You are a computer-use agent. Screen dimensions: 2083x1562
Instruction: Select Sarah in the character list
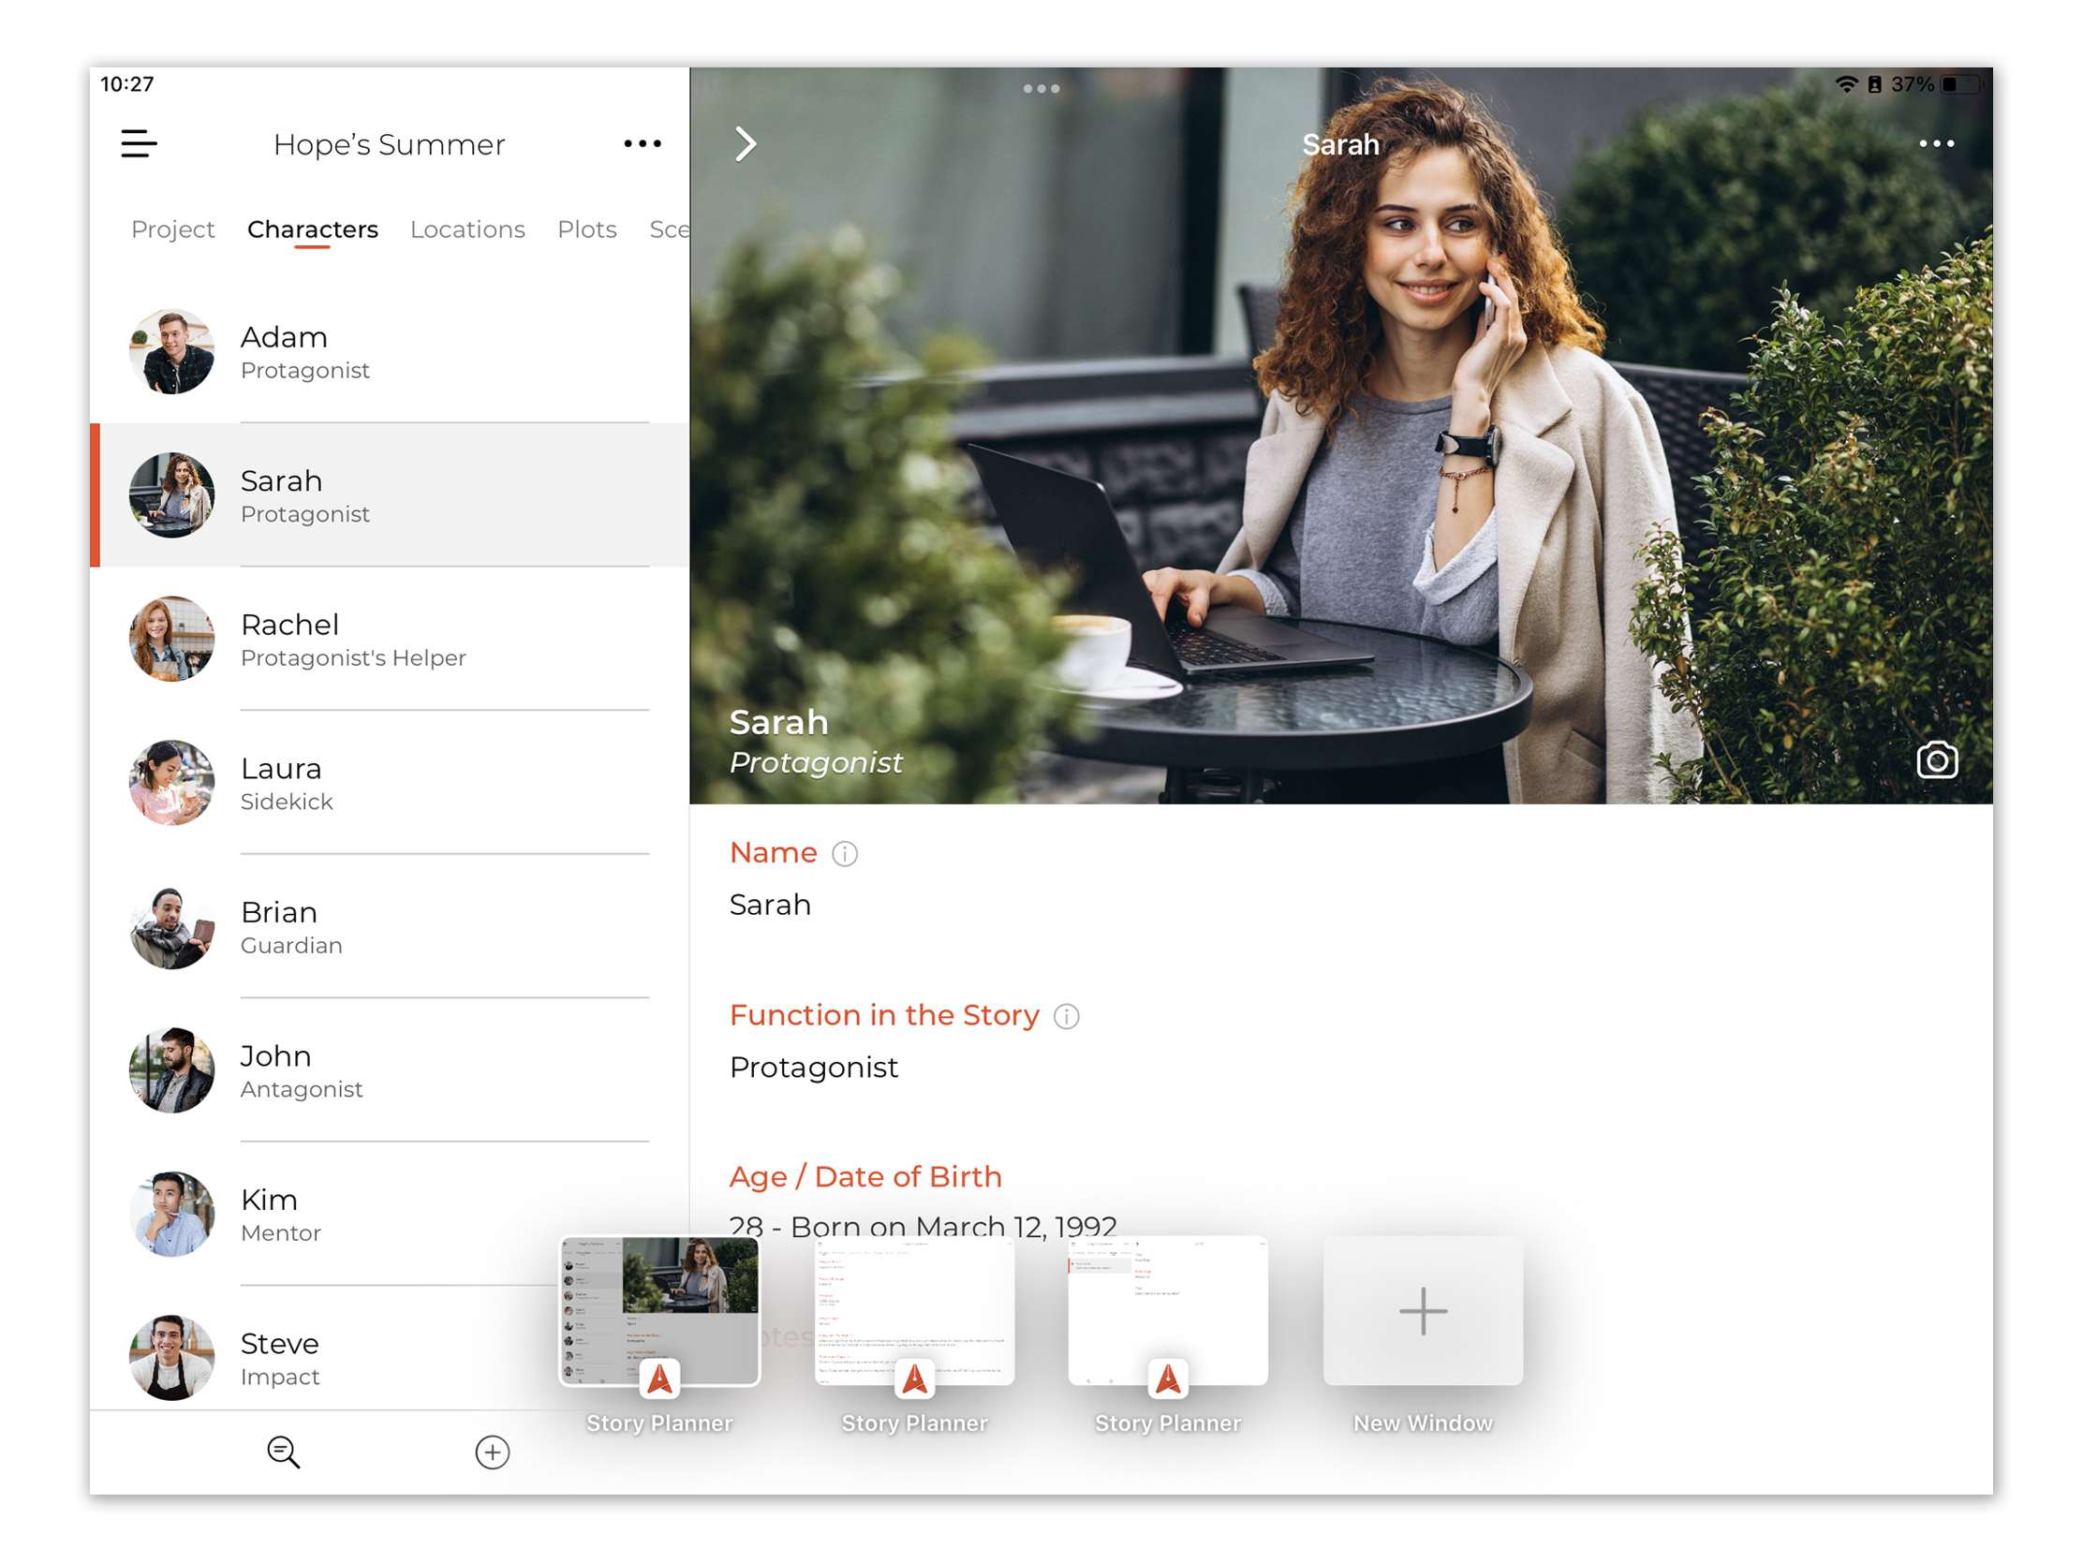[x=389, y=495]
